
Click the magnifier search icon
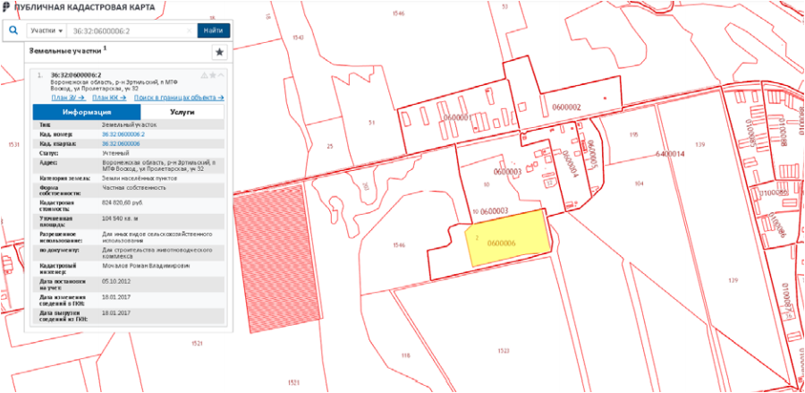[13, 30]
